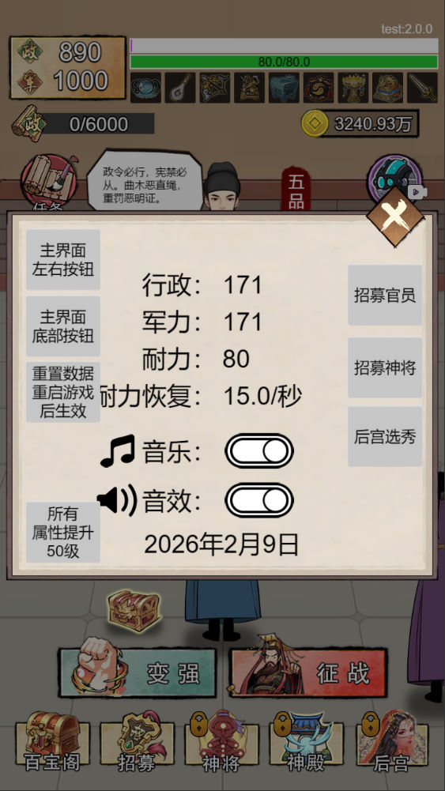Click the robot video ad icon
Image resolution: width=445 pixels, height=791 pixels.
click(397, 179)
